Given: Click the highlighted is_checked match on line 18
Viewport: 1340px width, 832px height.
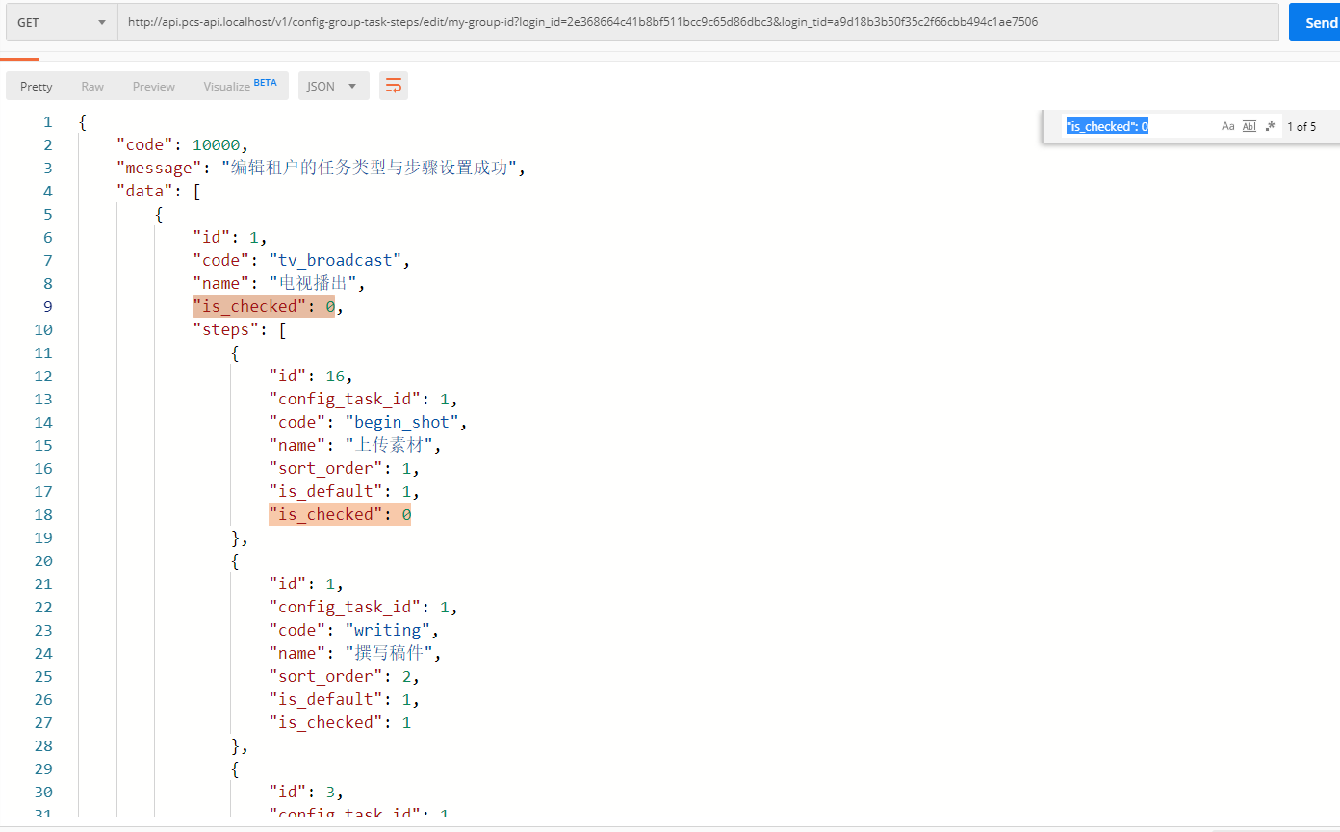Looking at the screenshot, I should (x=339, y=514).
